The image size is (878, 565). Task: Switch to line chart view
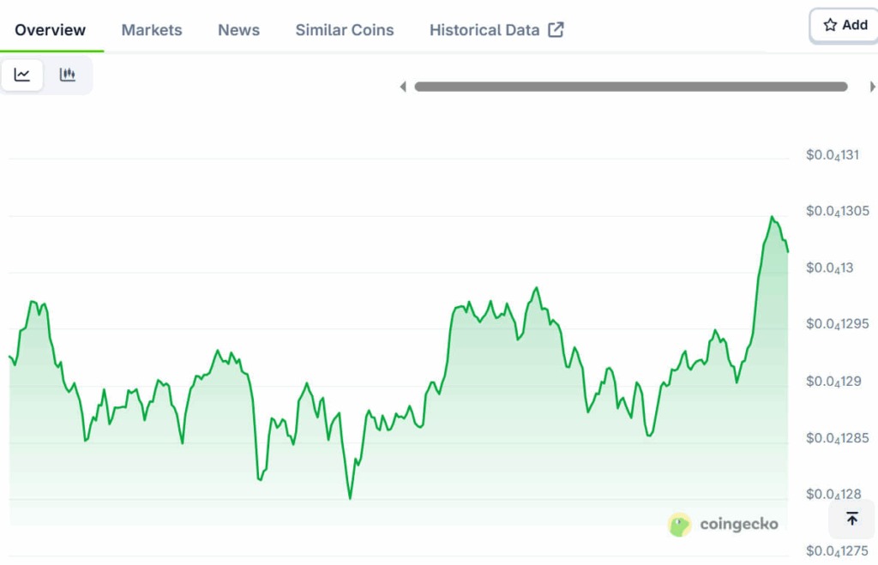tap(22, 75)
